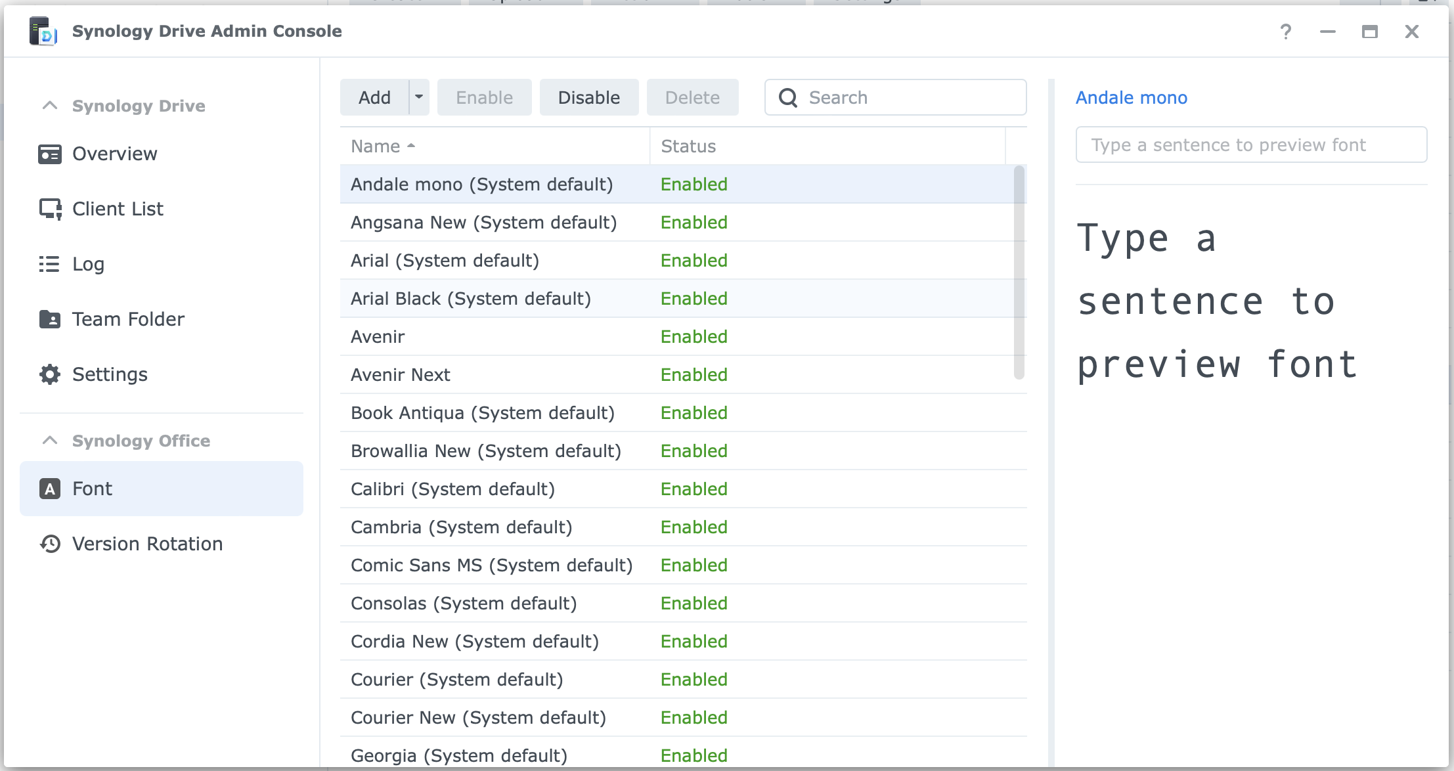Select the Cambria (System default) row
Viewport: 1454px width, 771px height.
pyautogui.click(x=683, y=527)
